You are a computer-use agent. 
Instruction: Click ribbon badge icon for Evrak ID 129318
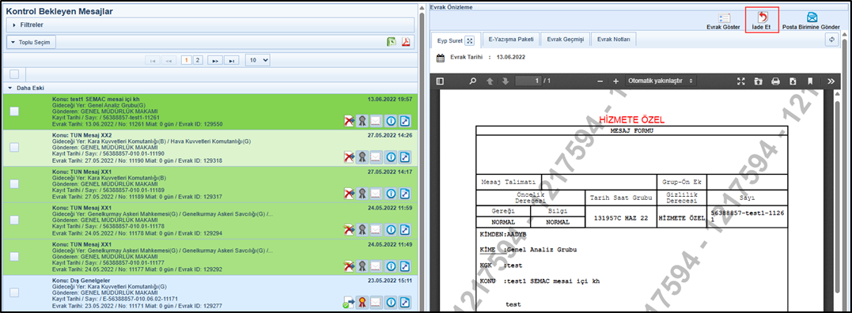coord(362,156)
